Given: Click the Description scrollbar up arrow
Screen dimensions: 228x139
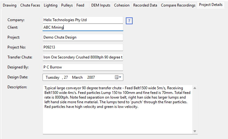Looking at the screenshot, I should point(195,88).
